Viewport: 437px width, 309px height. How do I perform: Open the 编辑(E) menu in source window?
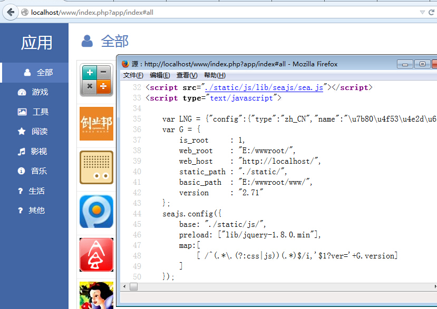click(160, 75)
